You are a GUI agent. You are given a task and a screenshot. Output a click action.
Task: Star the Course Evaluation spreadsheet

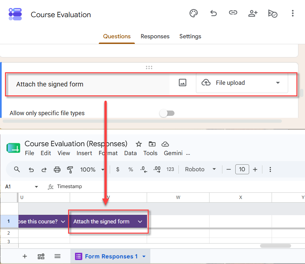(139, 144)
